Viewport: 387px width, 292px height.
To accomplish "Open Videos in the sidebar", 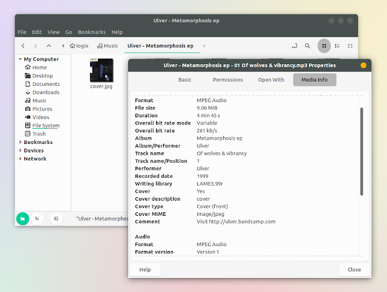I will coord(37,117).
